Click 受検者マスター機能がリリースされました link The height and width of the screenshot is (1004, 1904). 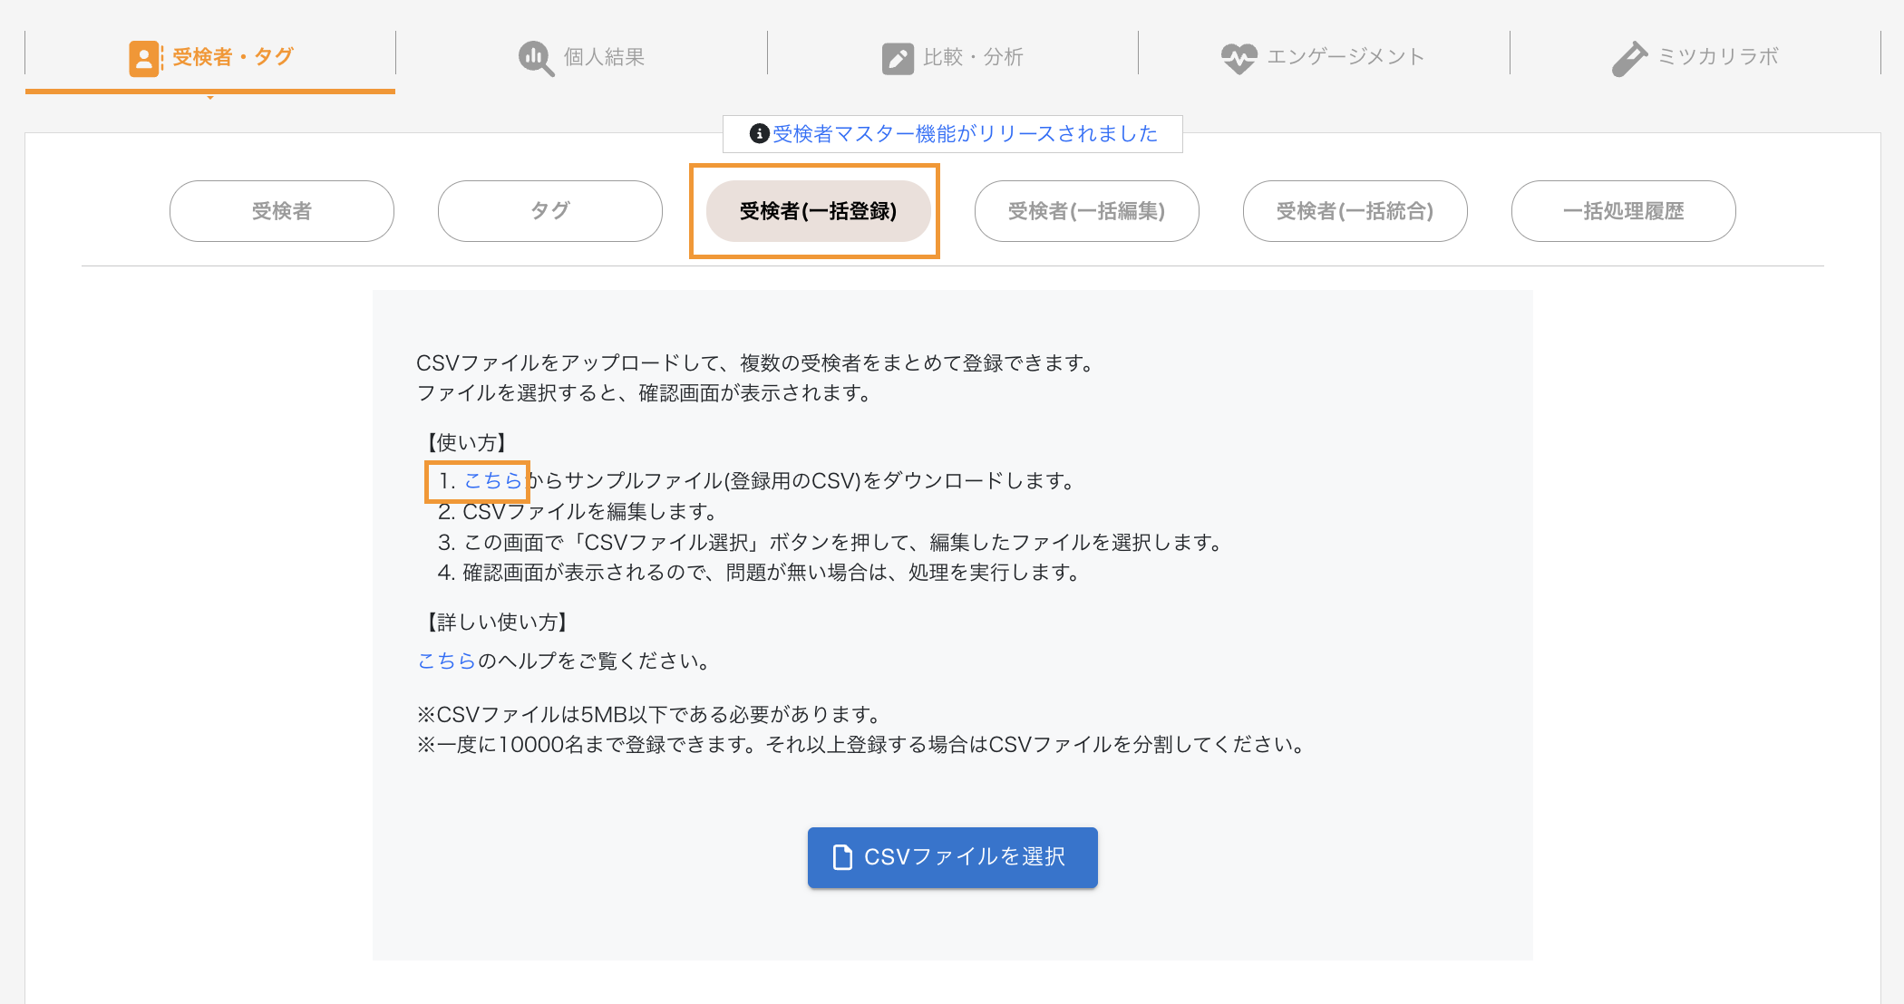click(965, 134)
